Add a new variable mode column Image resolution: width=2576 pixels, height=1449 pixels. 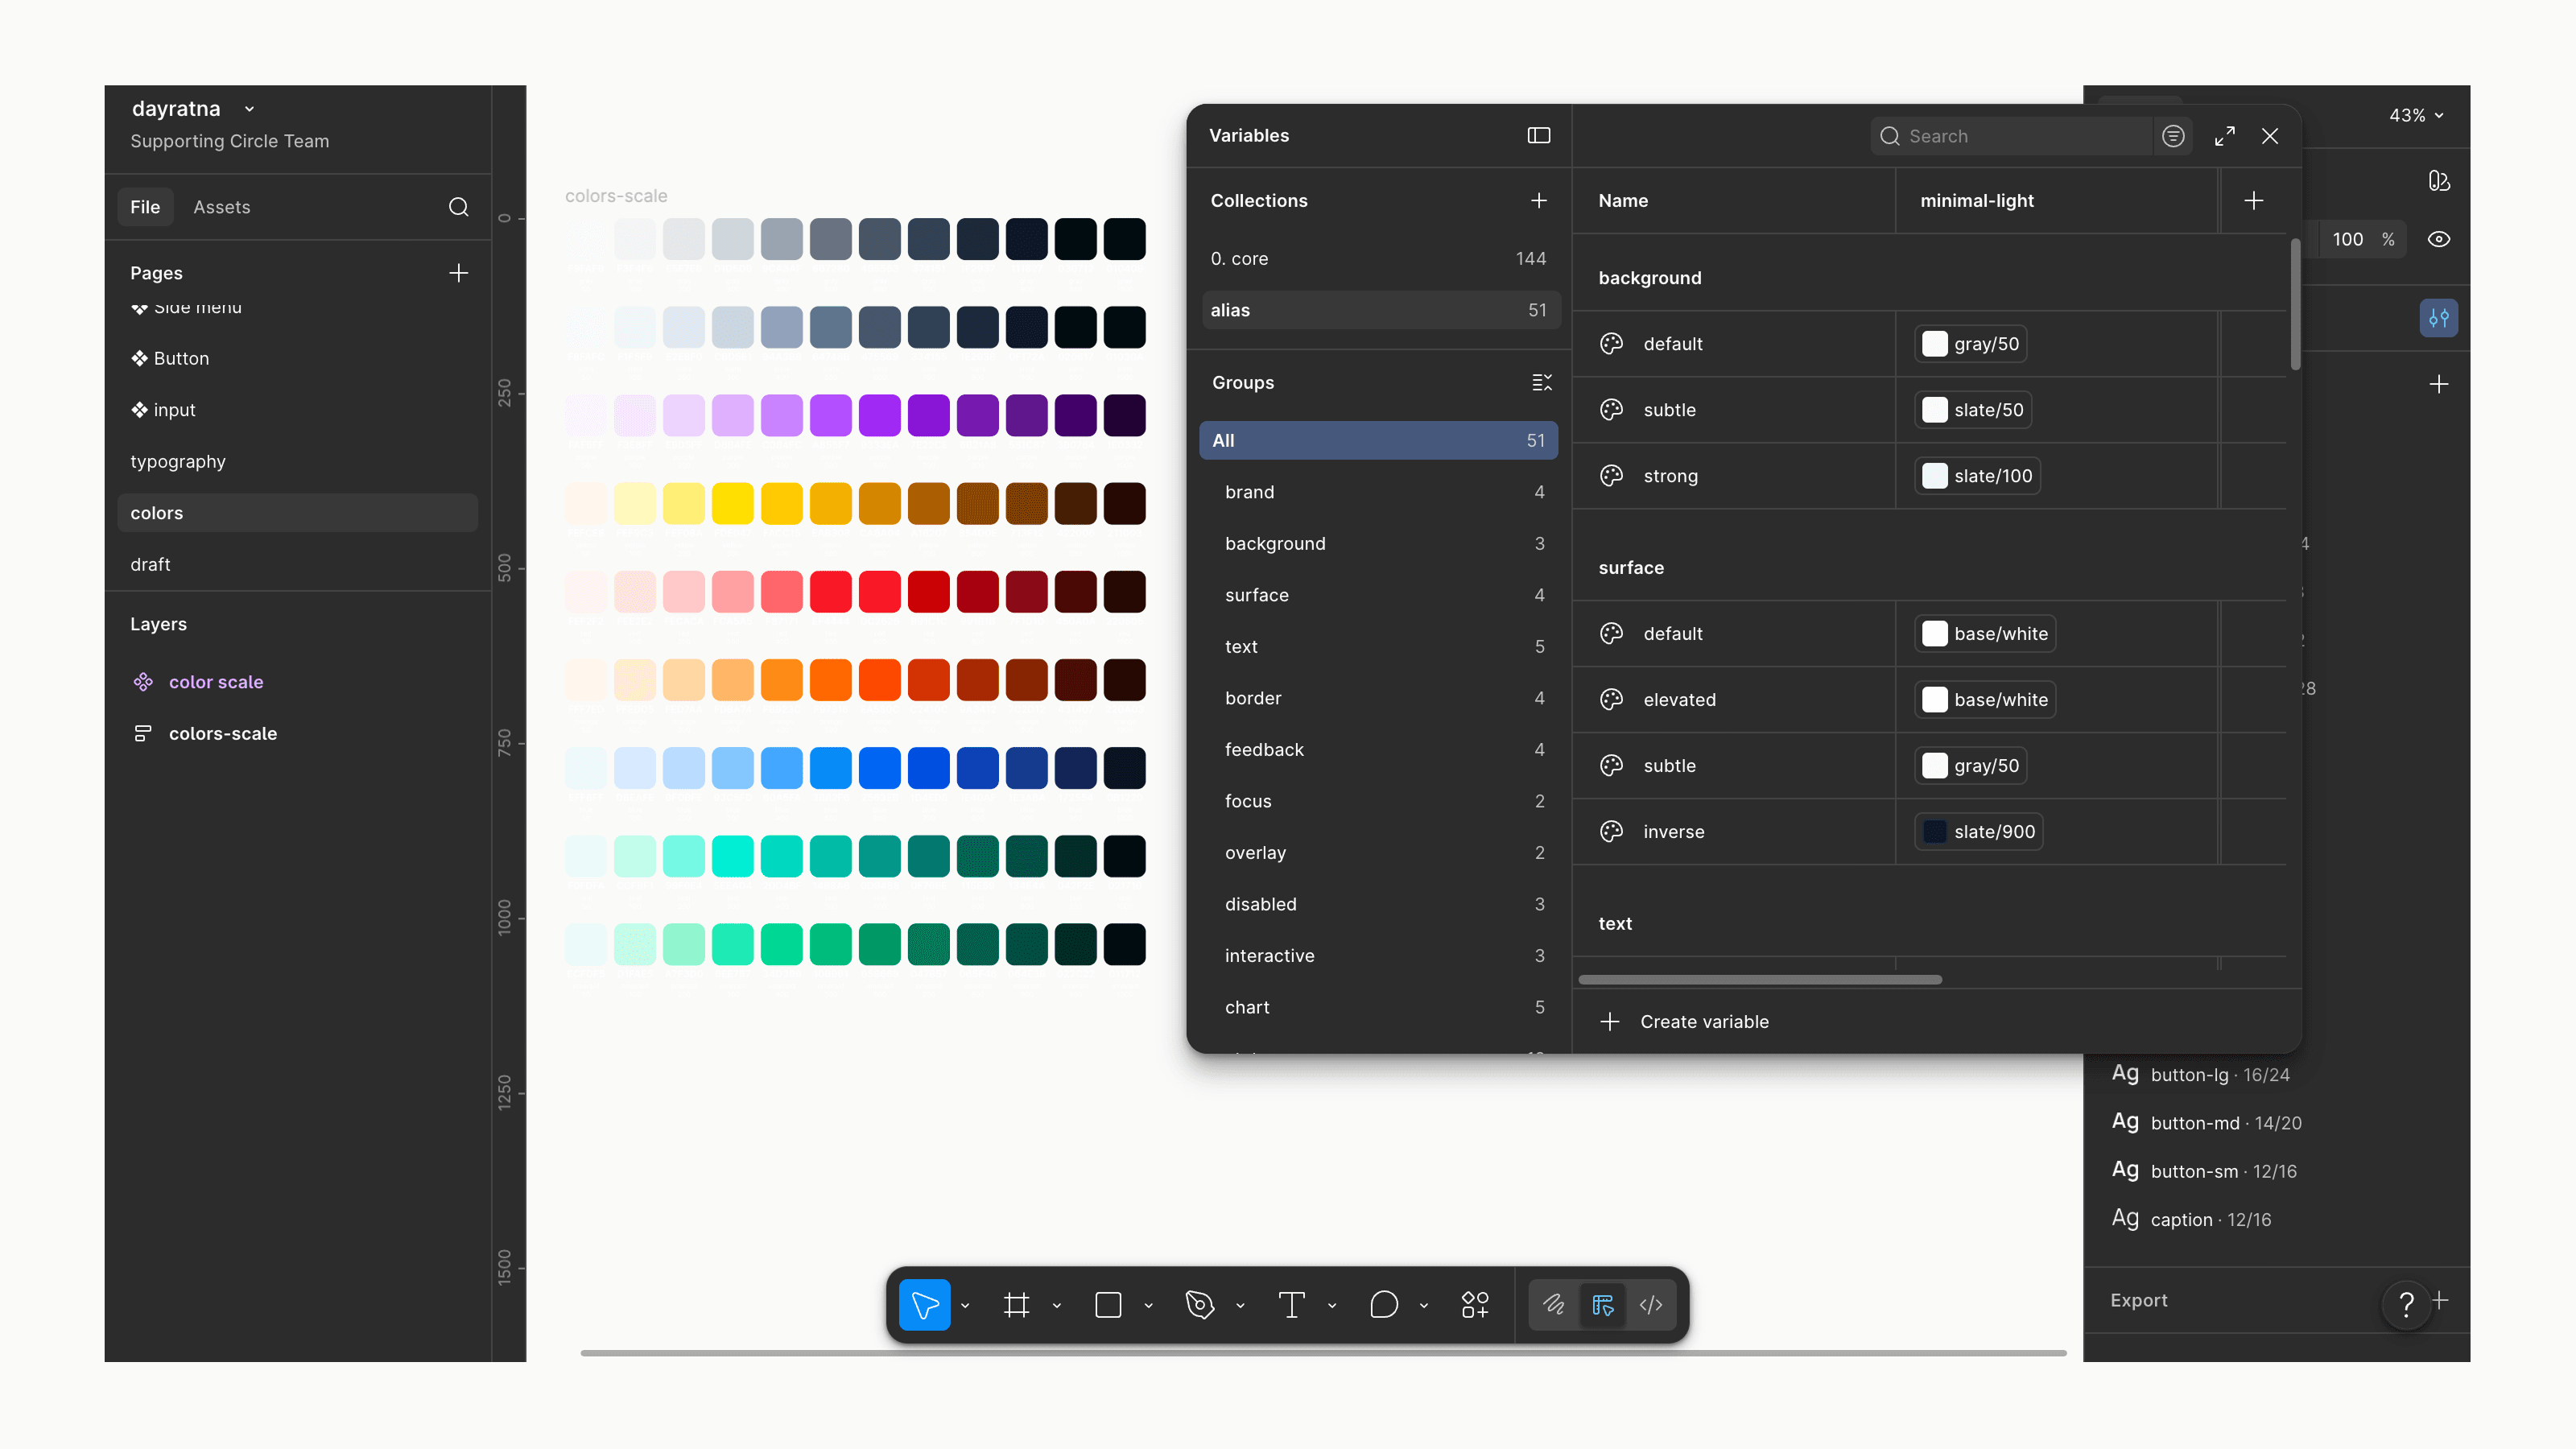[2253, 201]
